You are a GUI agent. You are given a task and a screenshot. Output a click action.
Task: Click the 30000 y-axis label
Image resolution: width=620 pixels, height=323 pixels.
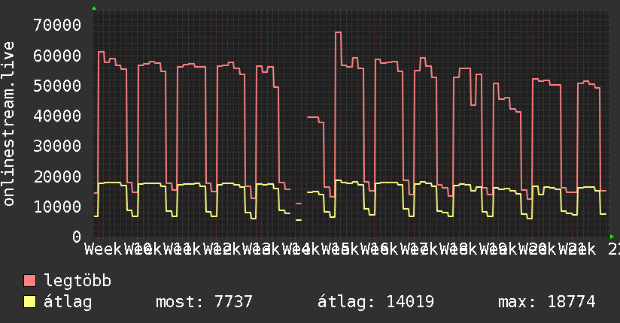(57, 146)
